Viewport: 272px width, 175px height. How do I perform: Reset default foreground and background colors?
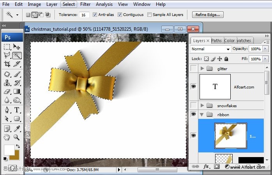5,159
